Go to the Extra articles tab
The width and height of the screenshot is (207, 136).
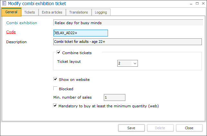52,12
